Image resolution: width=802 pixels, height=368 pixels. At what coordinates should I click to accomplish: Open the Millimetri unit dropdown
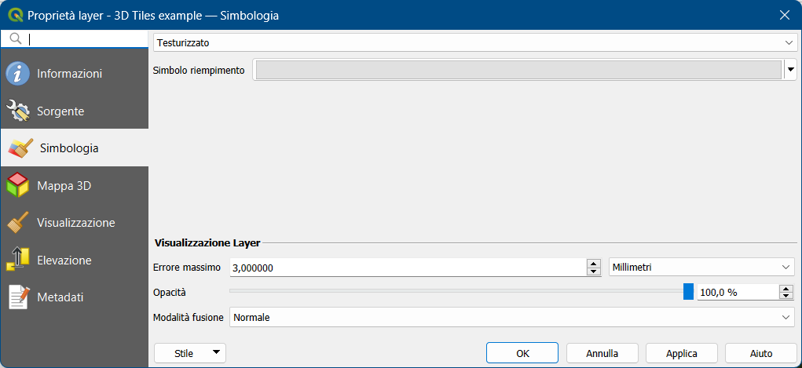[x=701, y=267]
